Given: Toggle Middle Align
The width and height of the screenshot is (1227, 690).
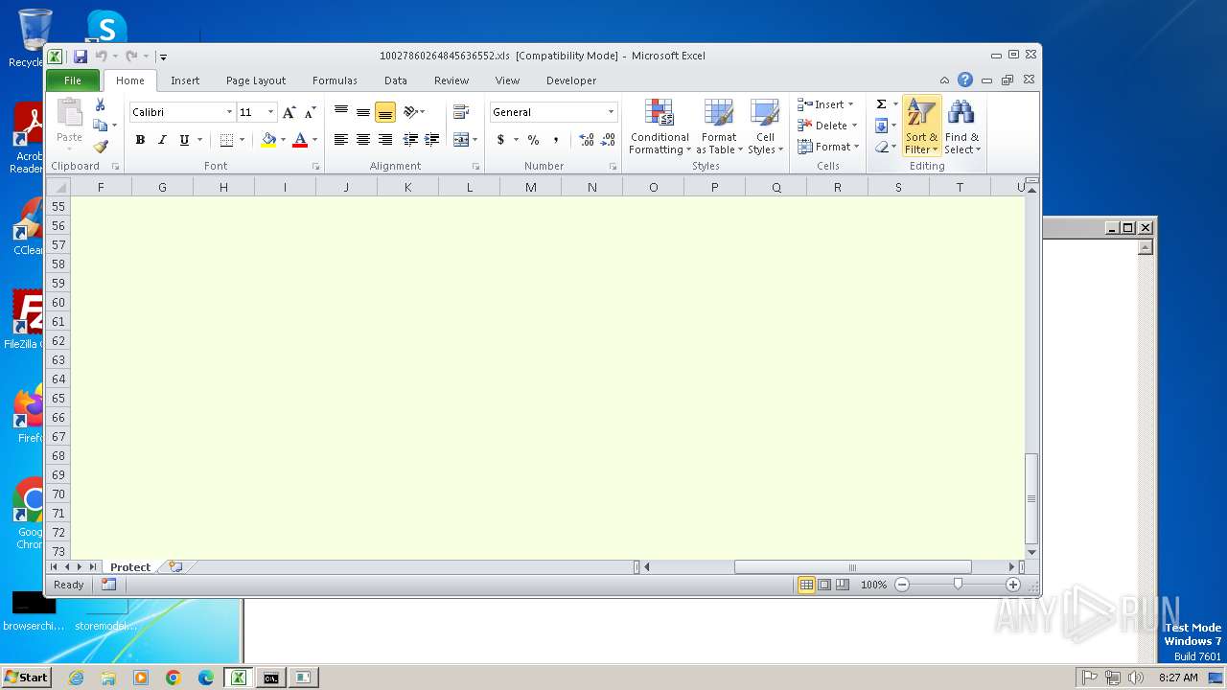Looking at the screenshot, I should 363,112.
